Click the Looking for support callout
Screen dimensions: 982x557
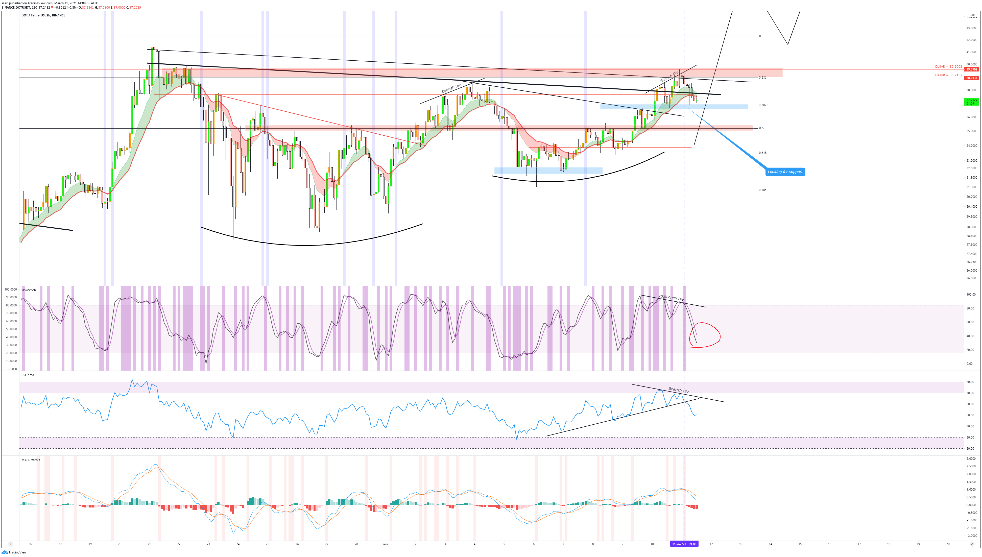[x=785, y=172]
